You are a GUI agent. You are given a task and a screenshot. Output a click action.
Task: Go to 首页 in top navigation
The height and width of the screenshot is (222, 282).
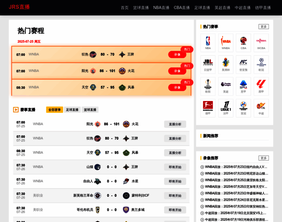click(125, 8)
